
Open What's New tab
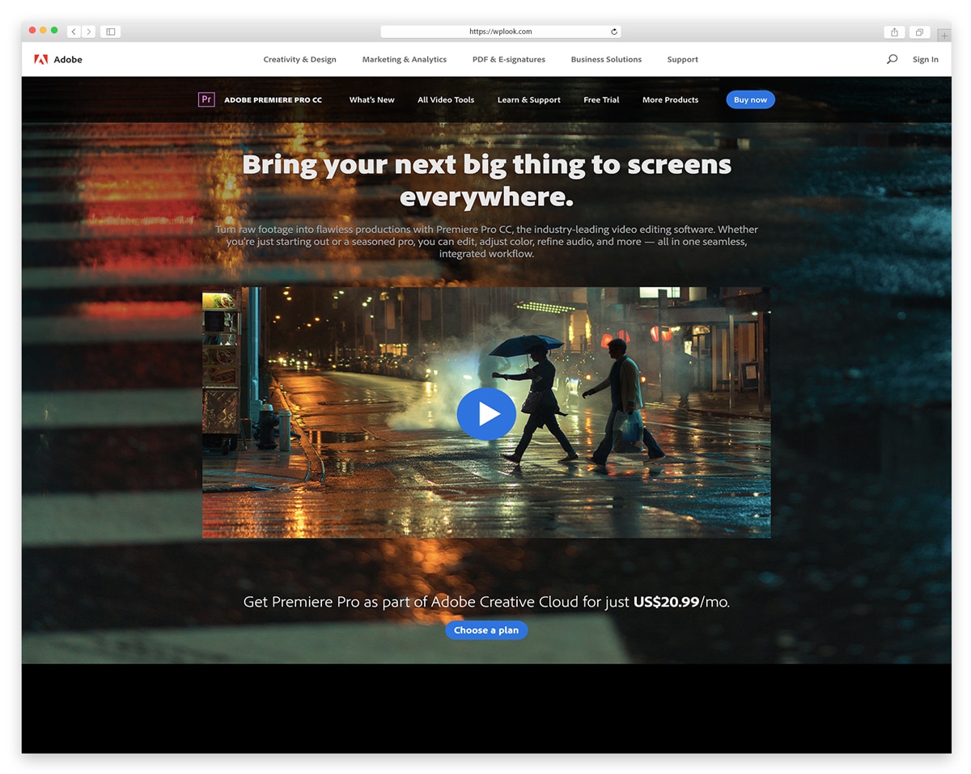coord(372,99)
